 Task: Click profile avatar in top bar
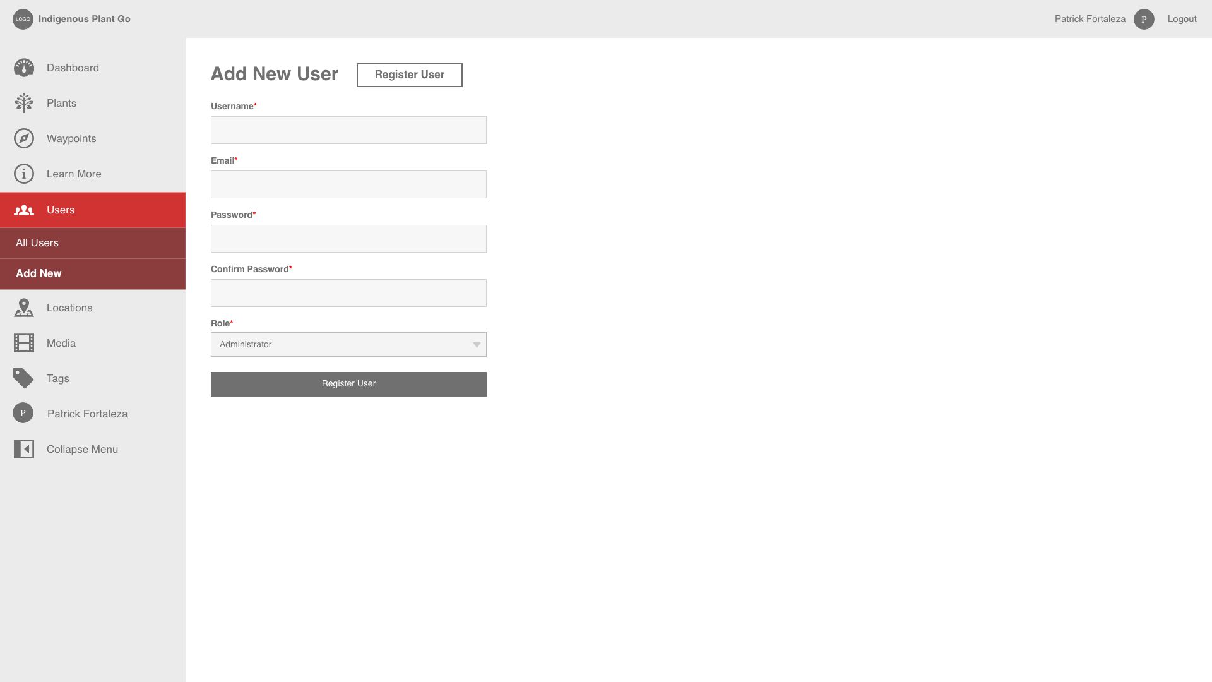coord(1144,19)
